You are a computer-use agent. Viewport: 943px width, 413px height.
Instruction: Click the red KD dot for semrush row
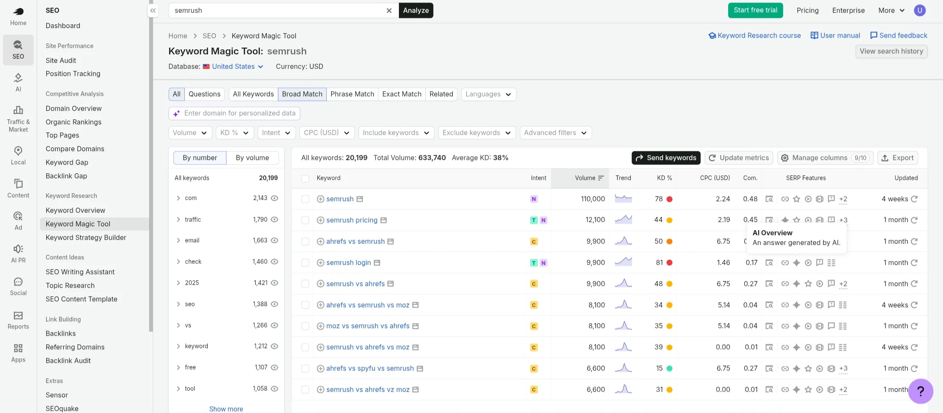(x=669, y=199)
